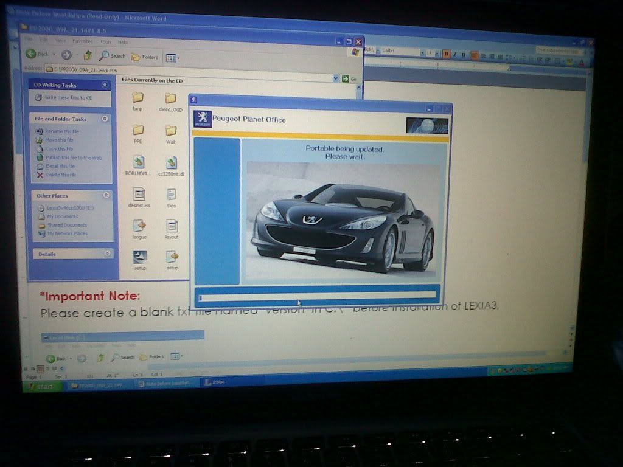Open the Tools menu in Explorer

pos(106,41)
